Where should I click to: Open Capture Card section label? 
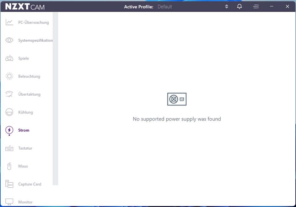point(30,184)
